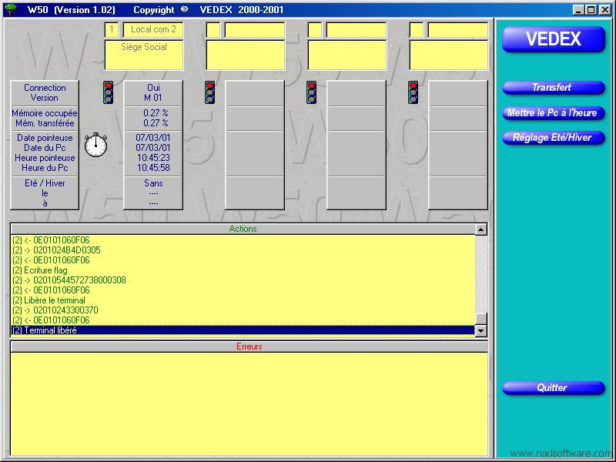Minimize the W50 window
The width and height of the screenshot is (616, 462).
(x=578, y=10)
